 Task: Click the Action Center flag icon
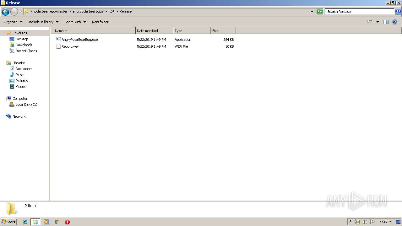click(372, 222)
